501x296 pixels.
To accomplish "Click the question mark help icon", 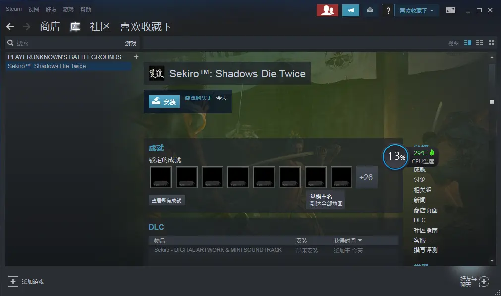I will pyautogui.click(x=388, y=11).
